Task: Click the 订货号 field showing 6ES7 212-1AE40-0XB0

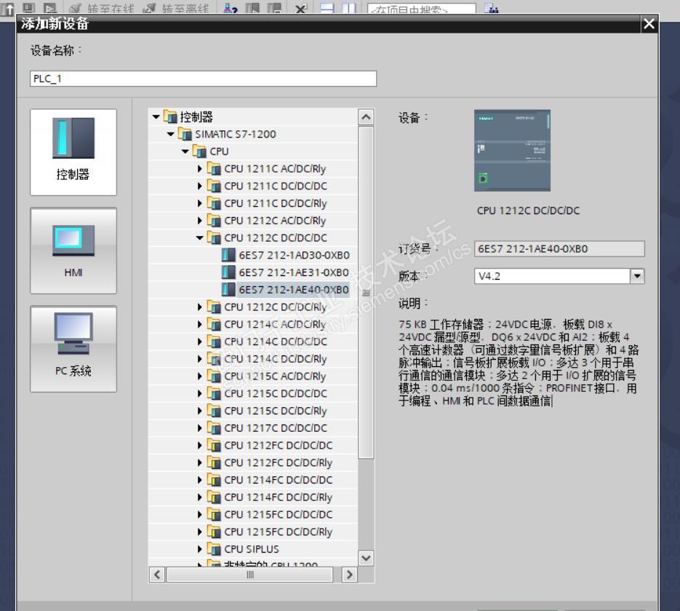Action: [559, 249]
